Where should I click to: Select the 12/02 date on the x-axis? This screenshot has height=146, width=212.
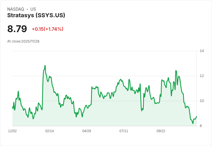12,131
